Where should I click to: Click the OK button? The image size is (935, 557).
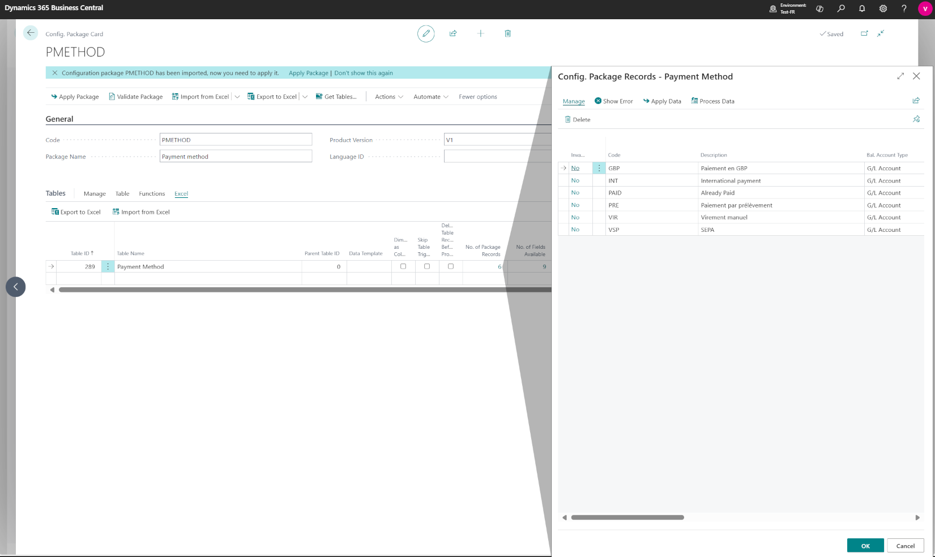tap(865, 546)
